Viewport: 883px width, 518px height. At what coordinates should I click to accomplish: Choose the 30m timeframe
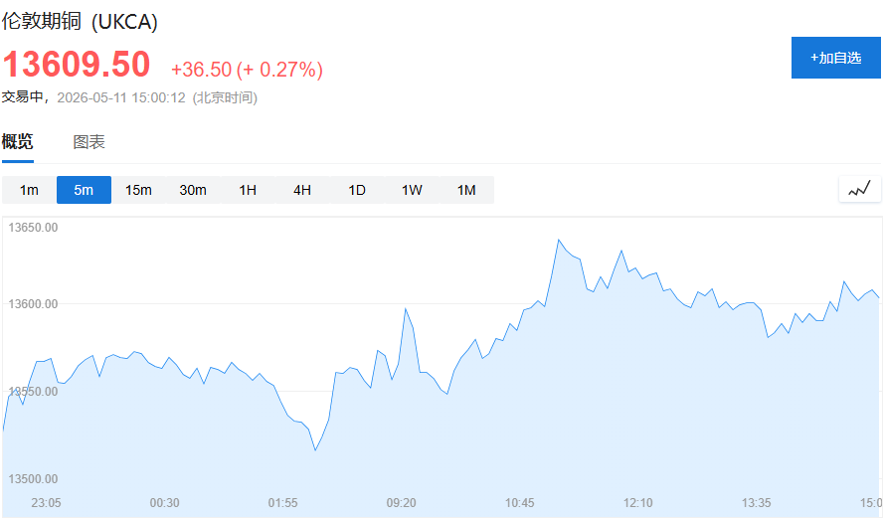pos(193,190)
